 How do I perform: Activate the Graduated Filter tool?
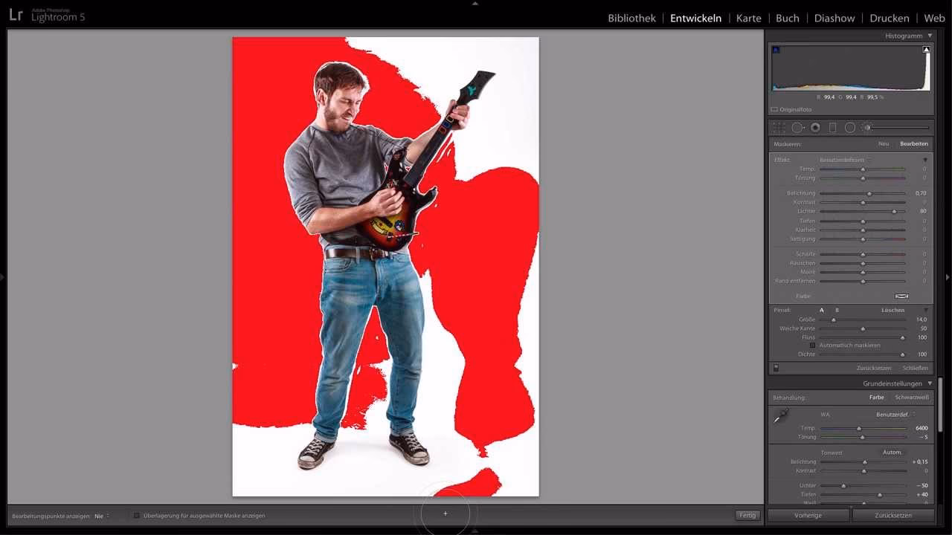834,127
